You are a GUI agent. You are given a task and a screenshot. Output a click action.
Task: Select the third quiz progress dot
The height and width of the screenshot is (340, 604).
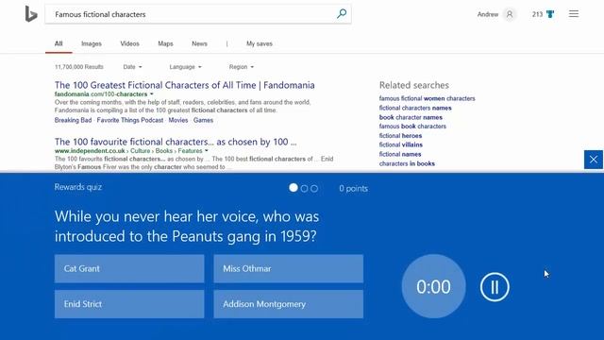(x=314, y=189)
